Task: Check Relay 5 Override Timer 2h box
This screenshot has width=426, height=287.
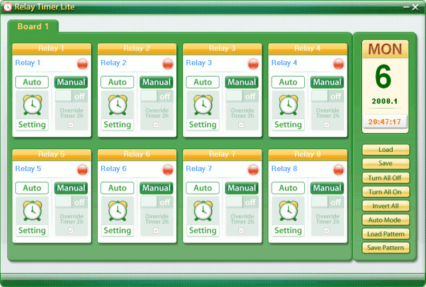Action: pyautogui.click(x=71, y=230)
